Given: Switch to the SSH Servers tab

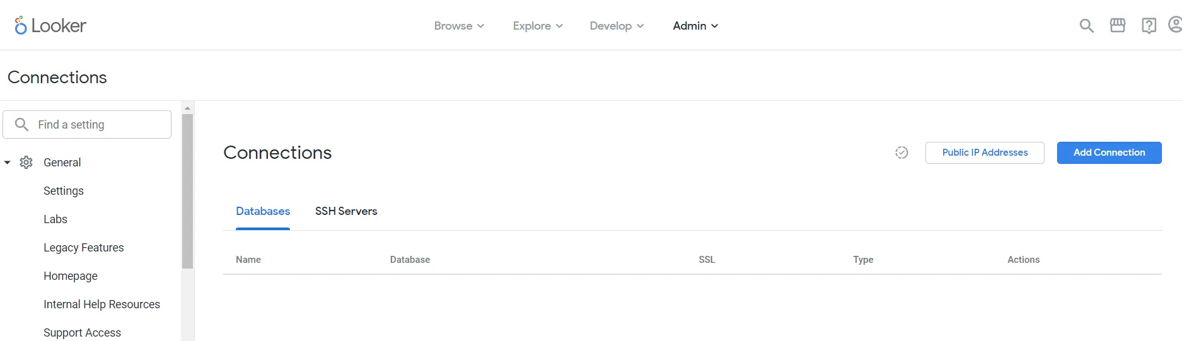Looking at the screenshot, I should pyautogui.click(x=346, y=211).
